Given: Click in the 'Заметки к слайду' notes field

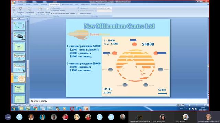Looking at the screenshot, I should 118,101.
